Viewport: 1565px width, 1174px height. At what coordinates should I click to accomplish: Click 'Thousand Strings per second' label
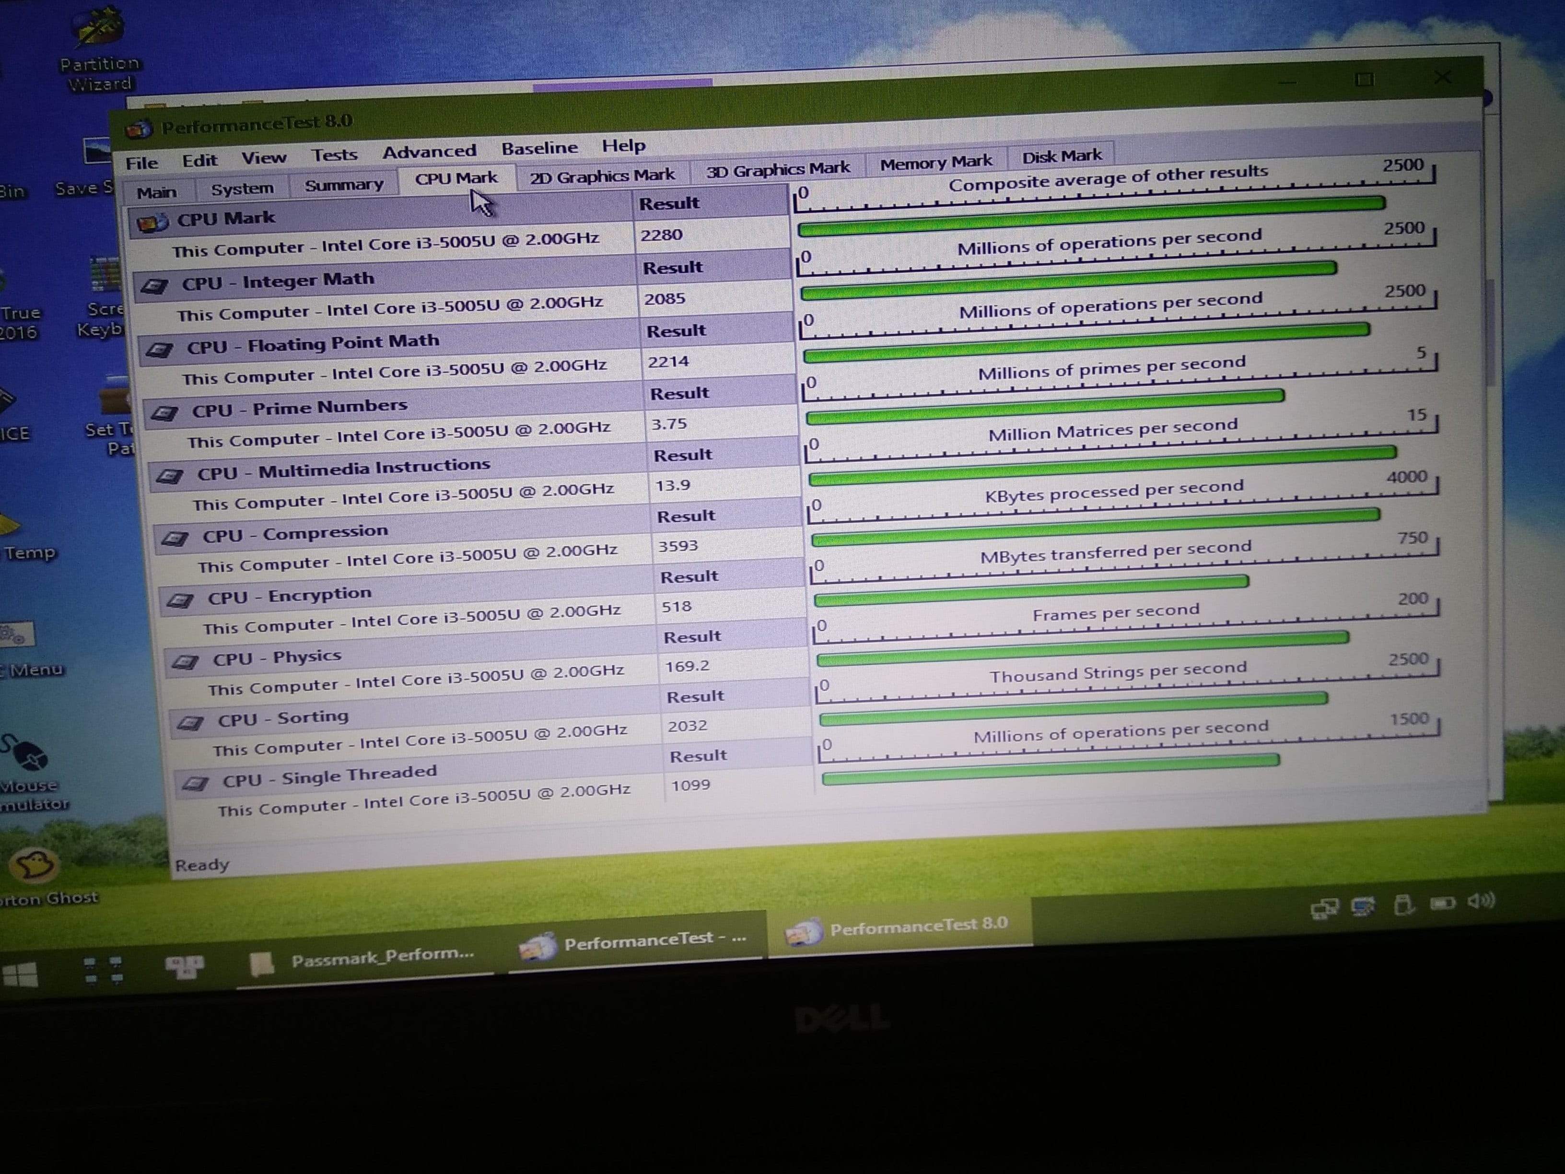tap(1118, 671)
